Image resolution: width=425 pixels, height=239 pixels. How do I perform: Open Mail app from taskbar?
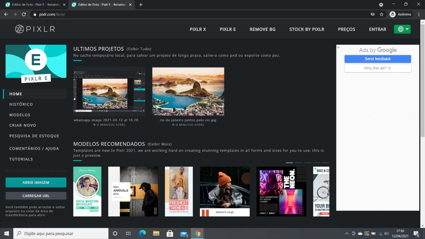[x=184, y=233]
